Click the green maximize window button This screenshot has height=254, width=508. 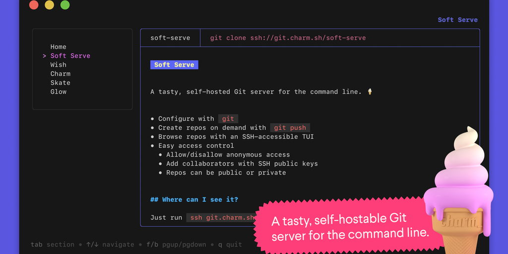65,5
